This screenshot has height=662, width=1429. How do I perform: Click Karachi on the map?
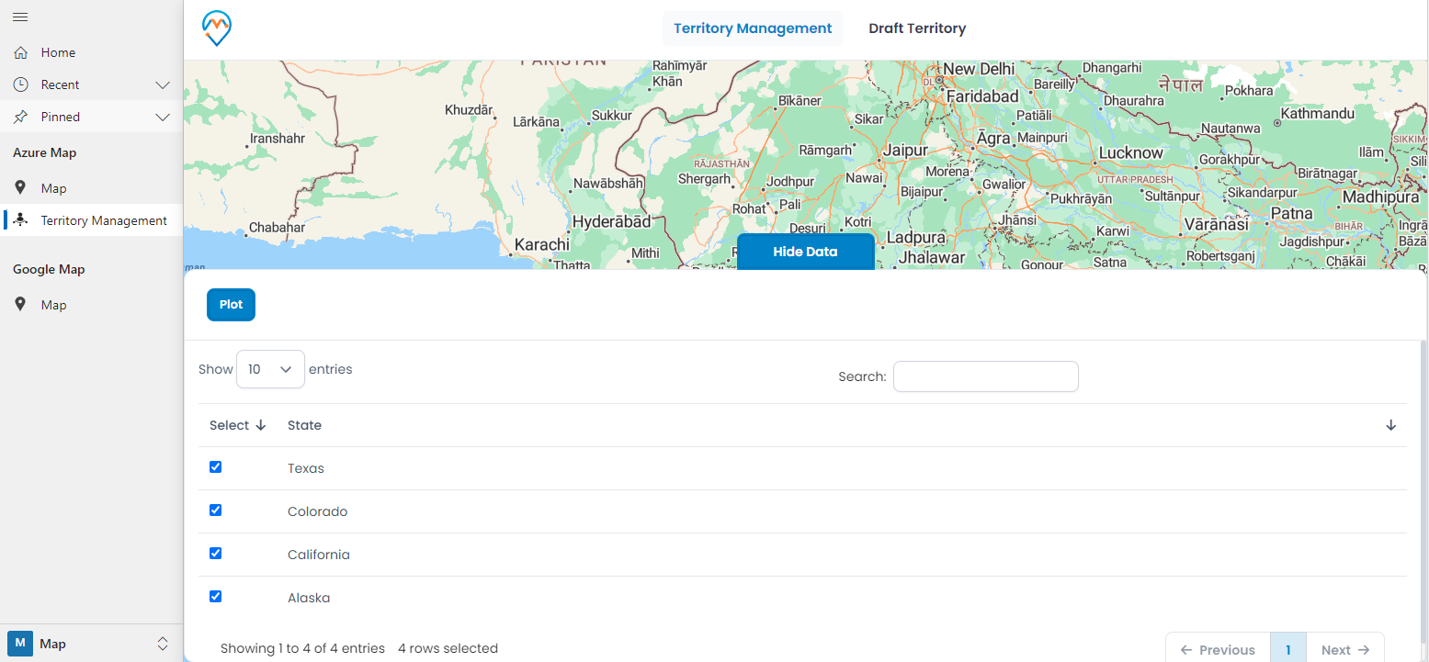coord(542,245)
